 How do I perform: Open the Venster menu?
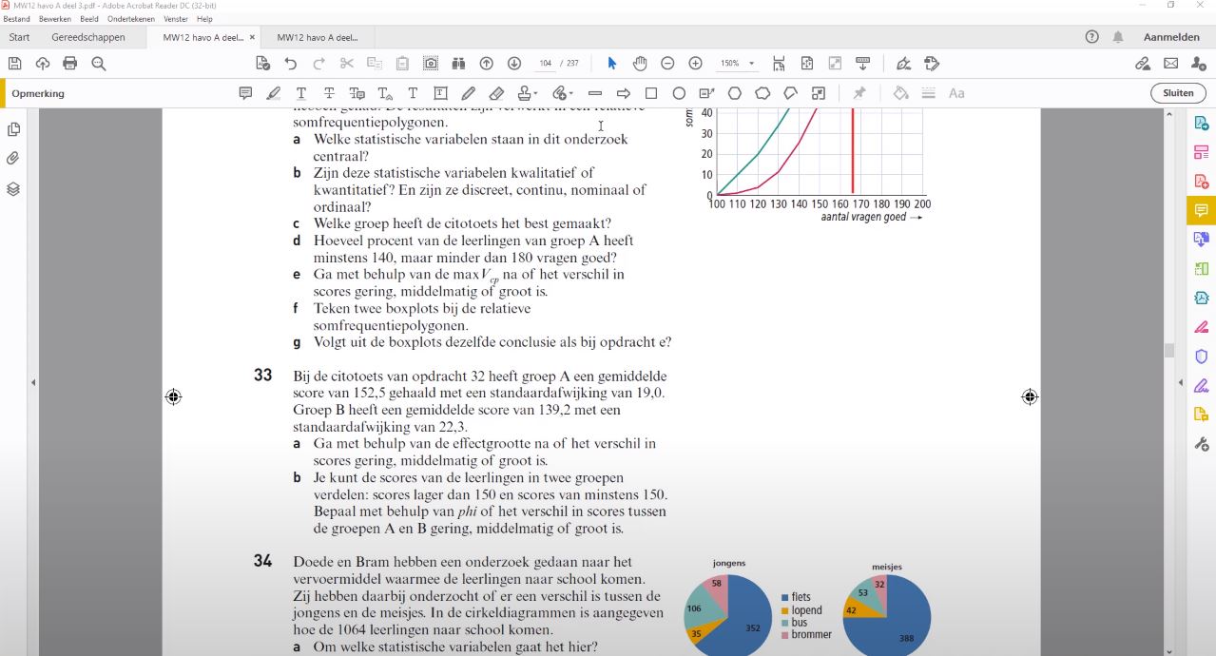[176, 19]
